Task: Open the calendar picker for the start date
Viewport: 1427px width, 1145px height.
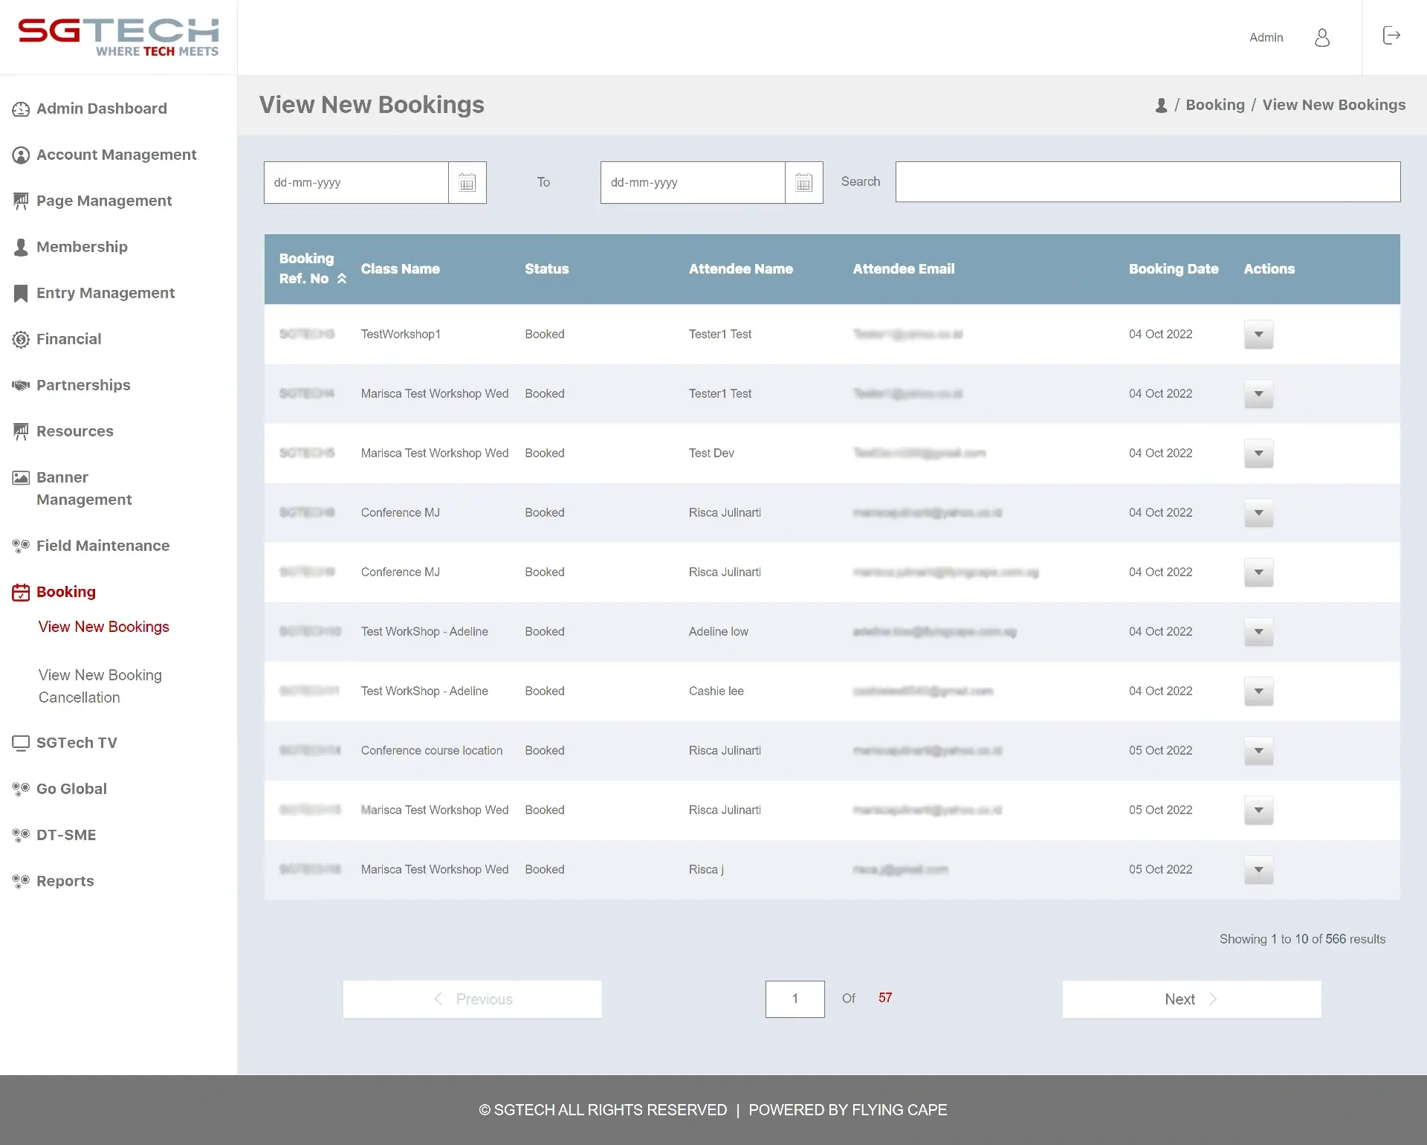Action: click(x=467, y=182)
